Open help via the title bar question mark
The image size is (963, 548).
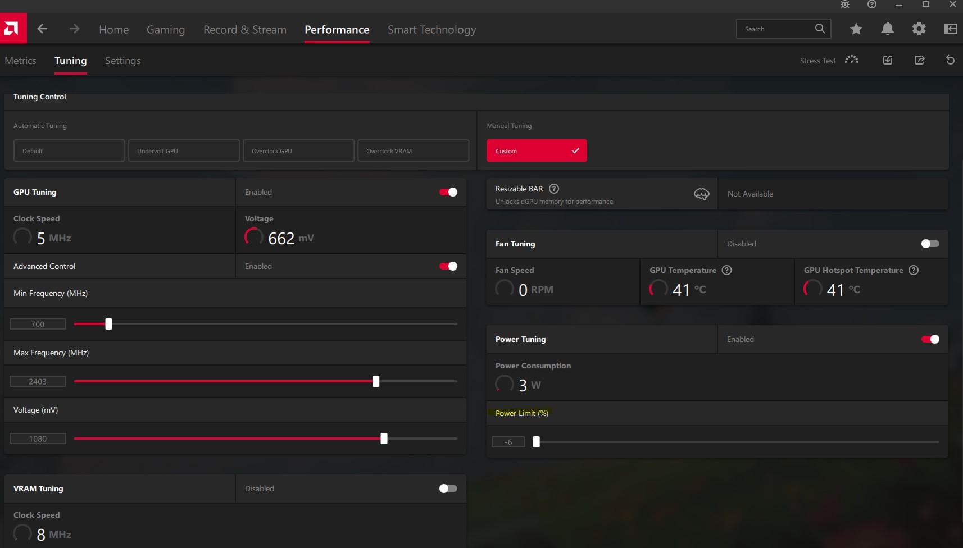tap(872, 4)
